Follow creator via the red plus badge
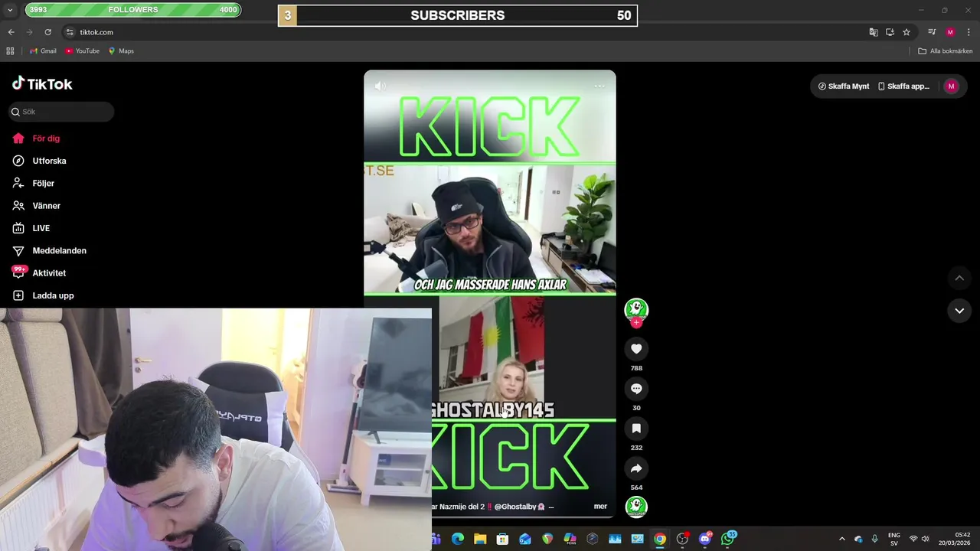 pyautogui.click(x=636, y=323)
